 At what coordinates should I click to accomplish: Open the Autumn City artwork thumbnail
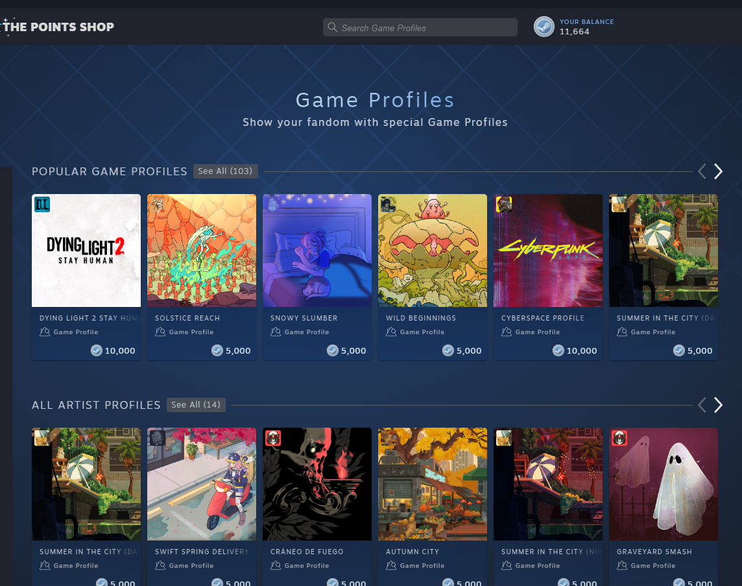433,484
